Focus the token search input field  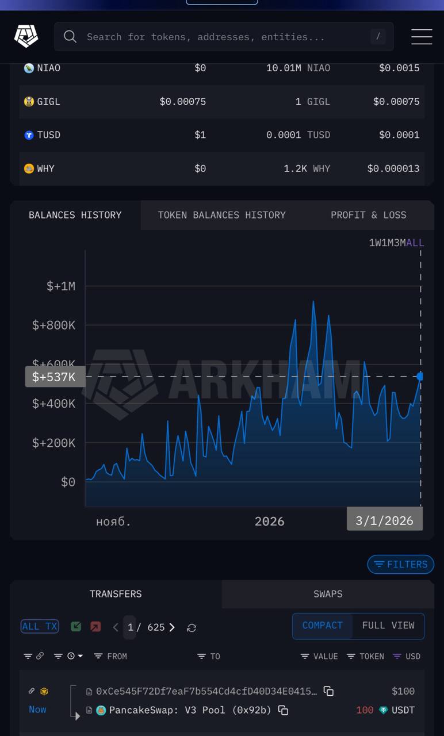pos(224,37)
